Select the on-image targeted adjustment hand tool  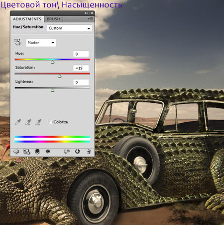coord(17,42)
